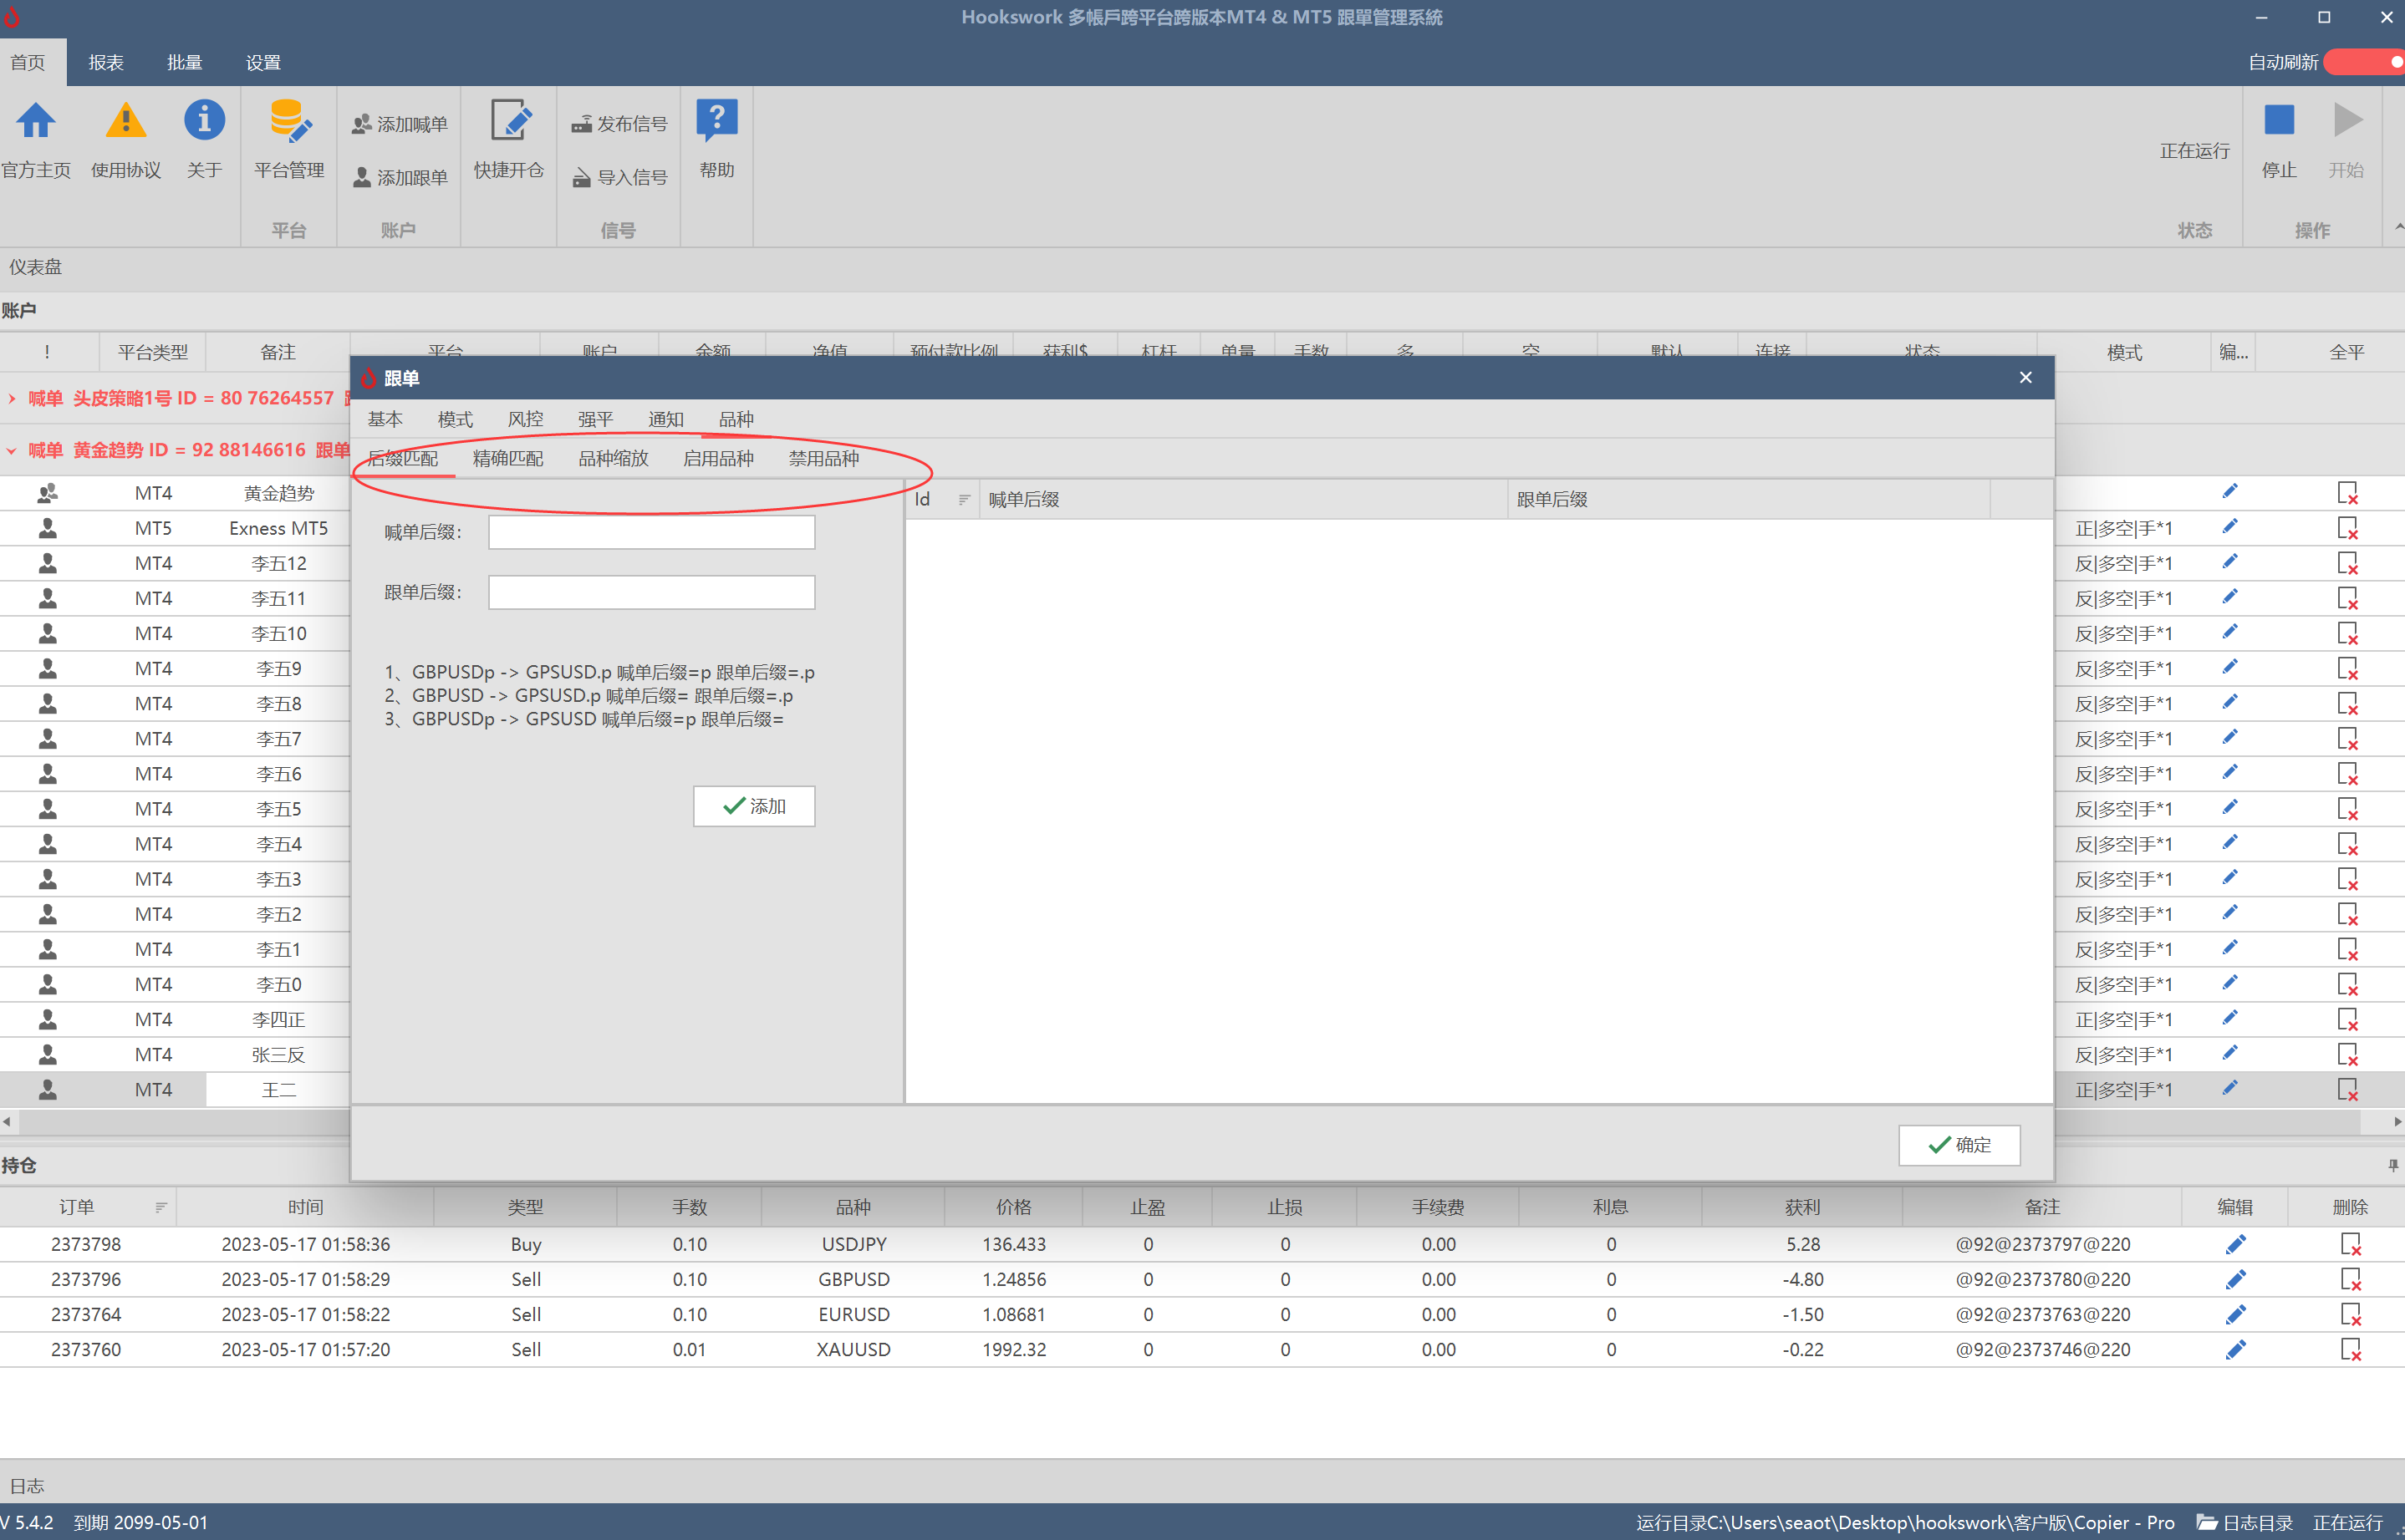Close all positions for 李五12
The width and height of the screenshot is (2405, 1540).
pos(2347,563)
